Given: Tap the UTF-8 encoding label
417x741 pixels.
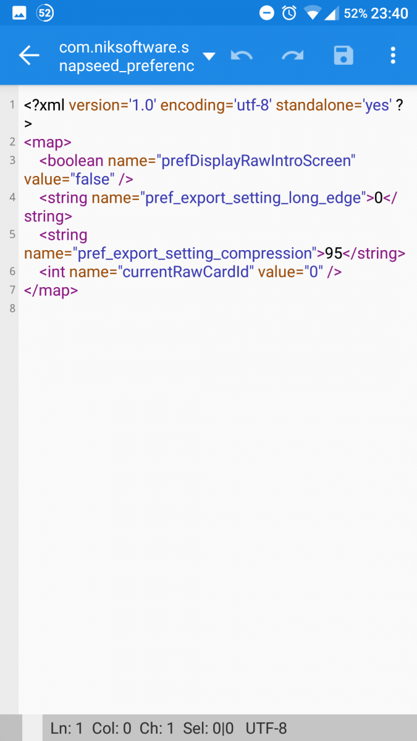Looking at the screenshot, I should [266, 729].
